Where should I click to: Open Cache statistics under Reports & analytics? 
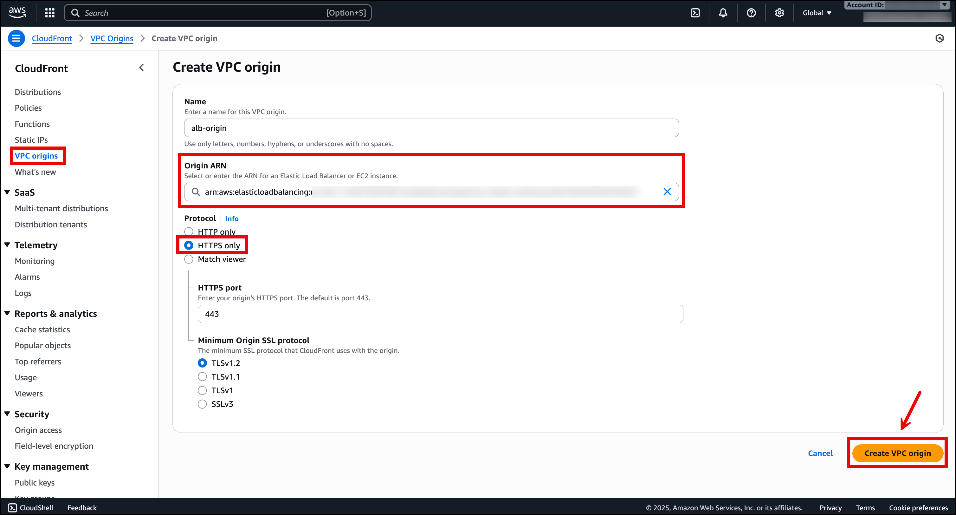tap(42, 329)
